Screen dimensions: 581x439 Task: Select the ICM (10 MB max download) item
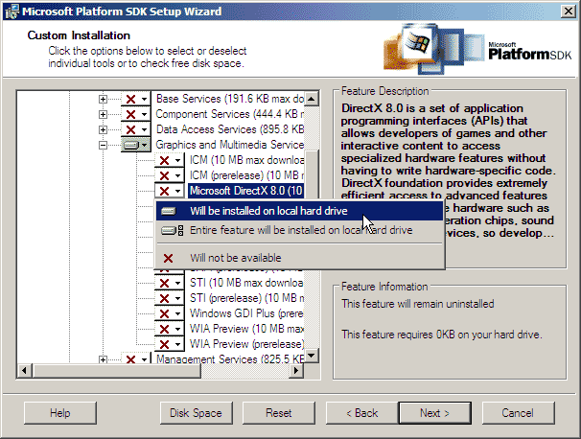coord(246,160)
